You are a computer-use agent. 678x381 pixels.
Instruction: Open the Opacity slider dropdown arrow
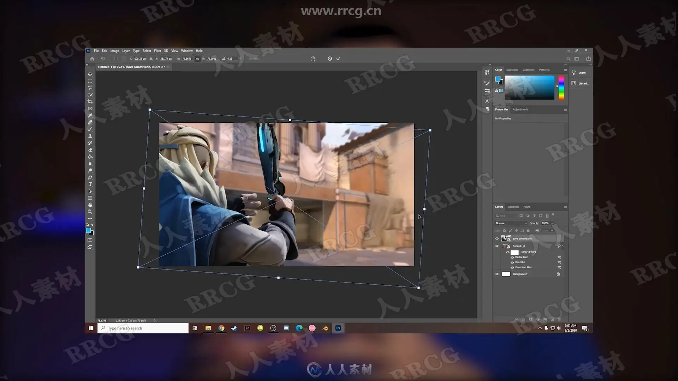point(552,223)
